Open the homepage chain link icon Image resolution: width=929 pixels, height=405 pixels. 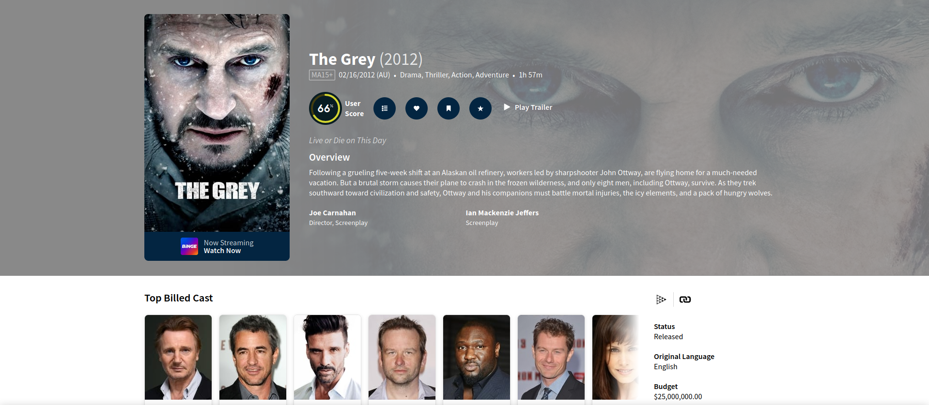tap(685, 300)
